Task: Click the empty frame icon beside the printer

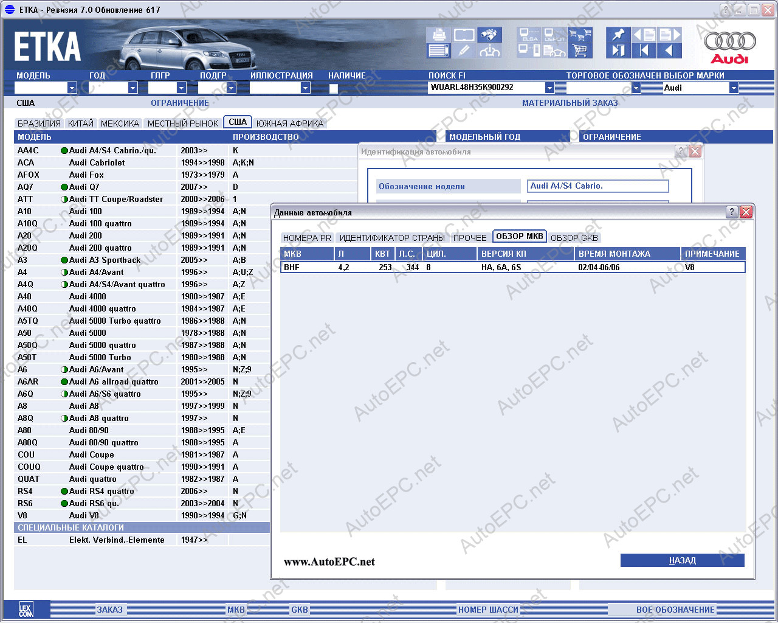Action: (464, 35)
